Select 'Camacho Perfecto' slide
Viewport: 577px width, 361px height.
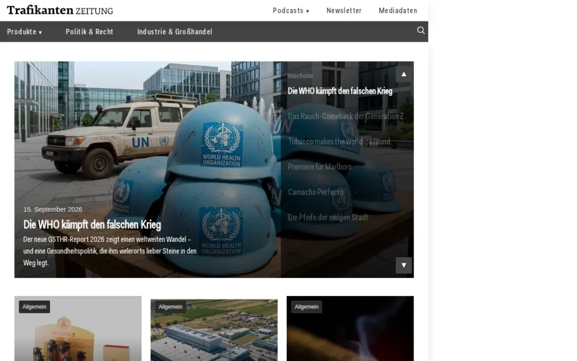(x=316, y=192)
